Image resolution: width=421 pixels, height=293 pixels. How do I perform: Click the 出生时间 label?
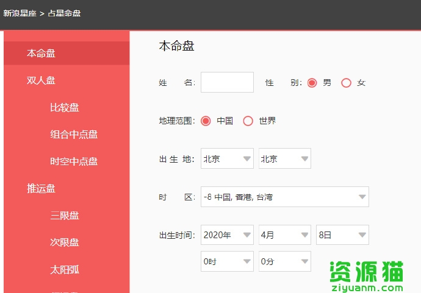click(177, 235)
